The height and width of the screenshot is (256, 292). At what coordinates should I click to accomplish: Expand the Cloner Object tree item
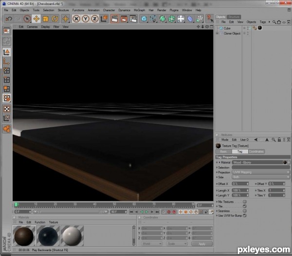pos(217,34)
